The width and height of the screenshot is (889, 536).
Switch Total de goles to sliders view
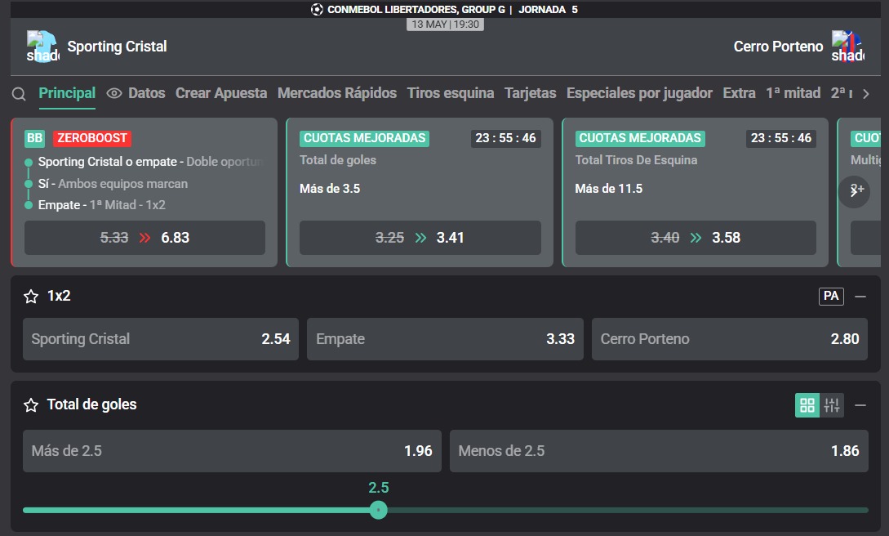tap(832, 405)
